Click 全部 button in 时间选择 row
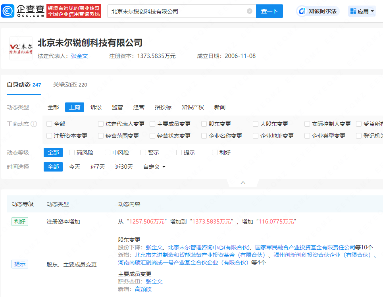Screen dimensions: 383x297 (x=53, y=167)
